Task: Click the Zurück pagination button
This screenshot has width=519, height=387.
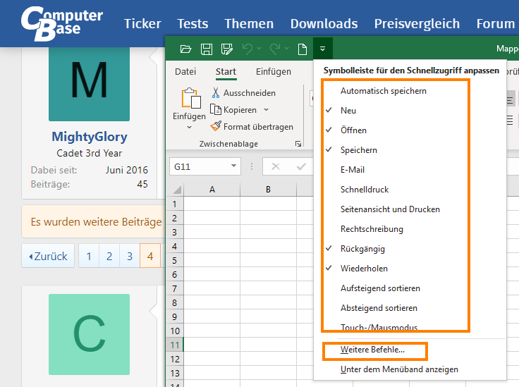Action: [49, 256]
